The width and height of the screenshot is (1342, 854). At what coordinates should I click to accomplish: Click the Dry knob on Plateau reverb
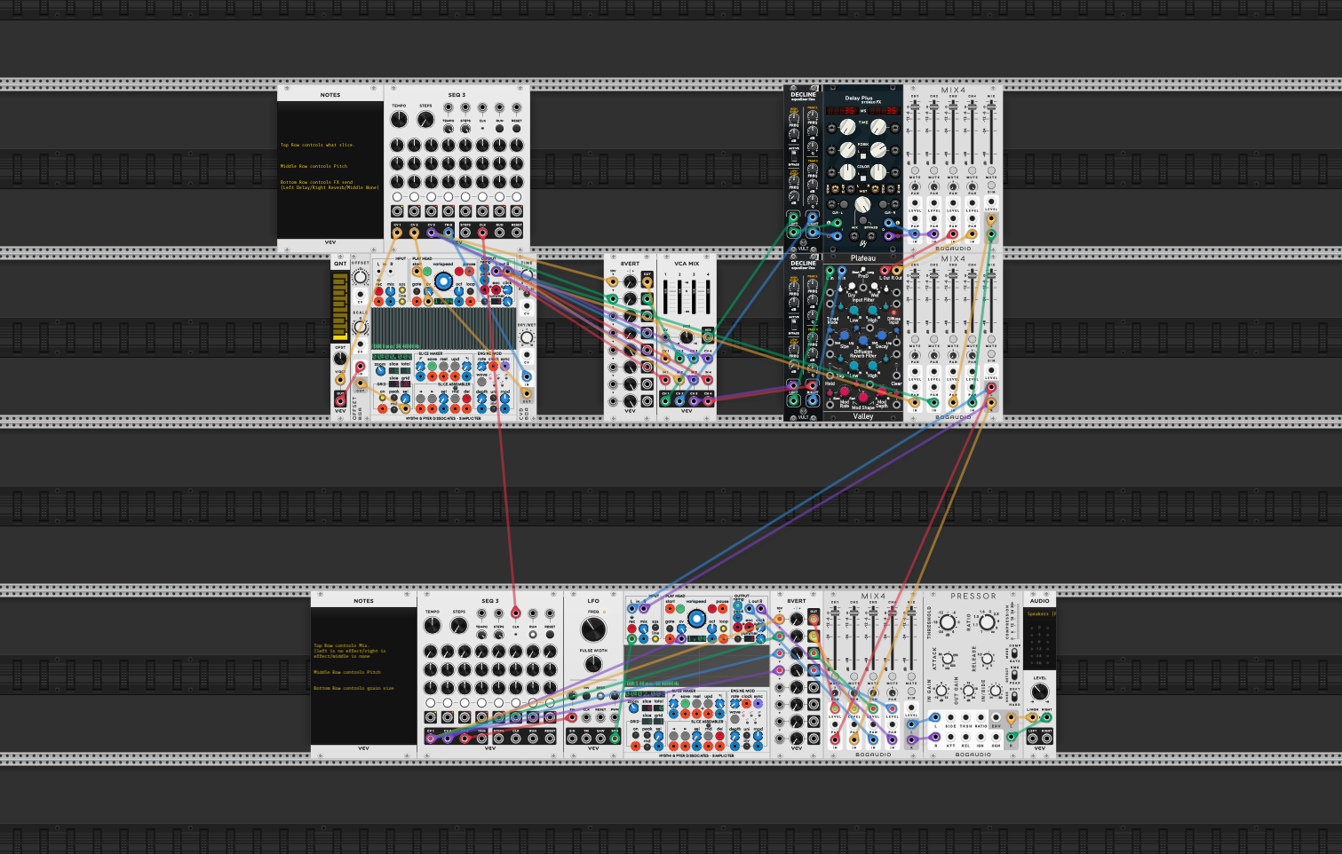point(852,286)
